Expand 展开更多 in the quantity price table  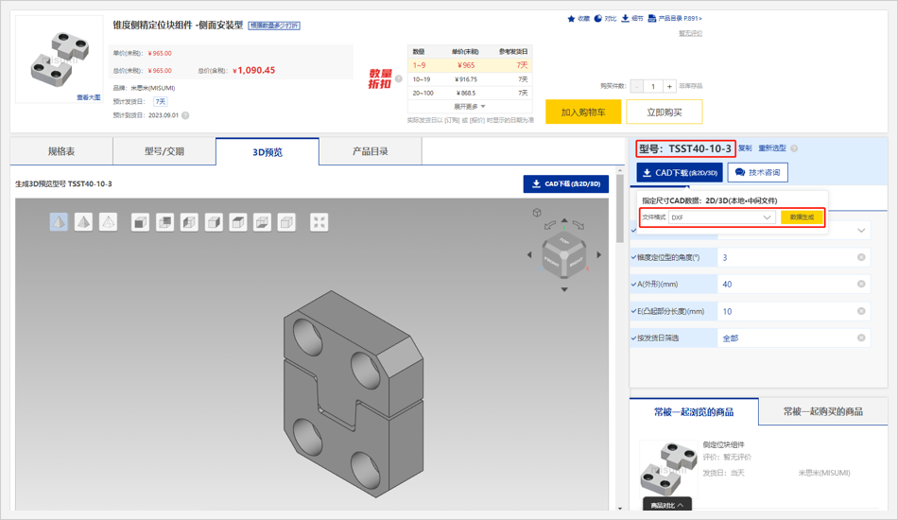[470, 107]
